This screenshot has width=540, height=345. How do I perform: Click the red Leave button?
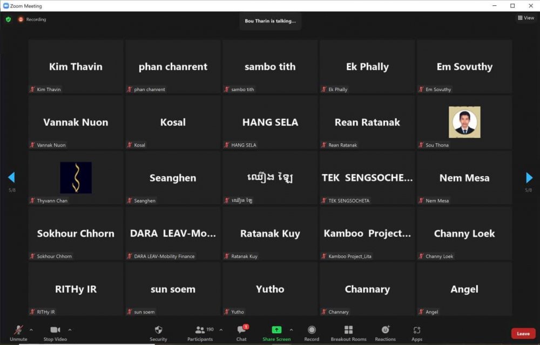pos(523,334)
